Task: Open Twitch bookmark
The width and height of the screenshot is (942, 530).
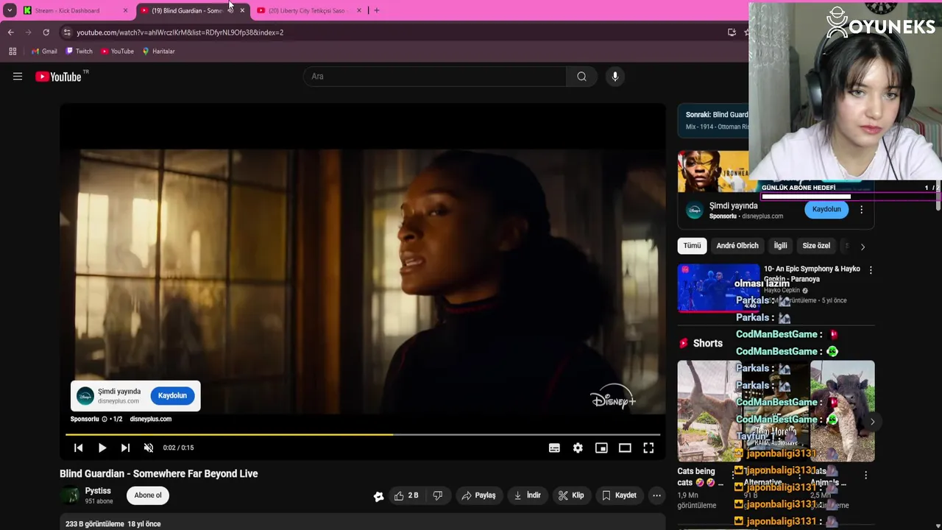Action: coord(79,52)
